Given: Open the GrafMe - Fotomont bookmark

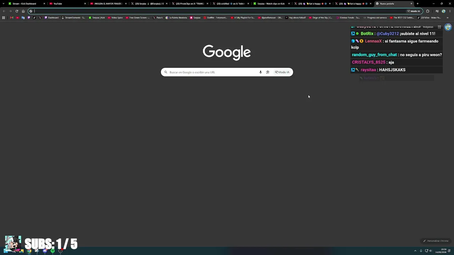Looking at the screenshot, I should point(215,18).
